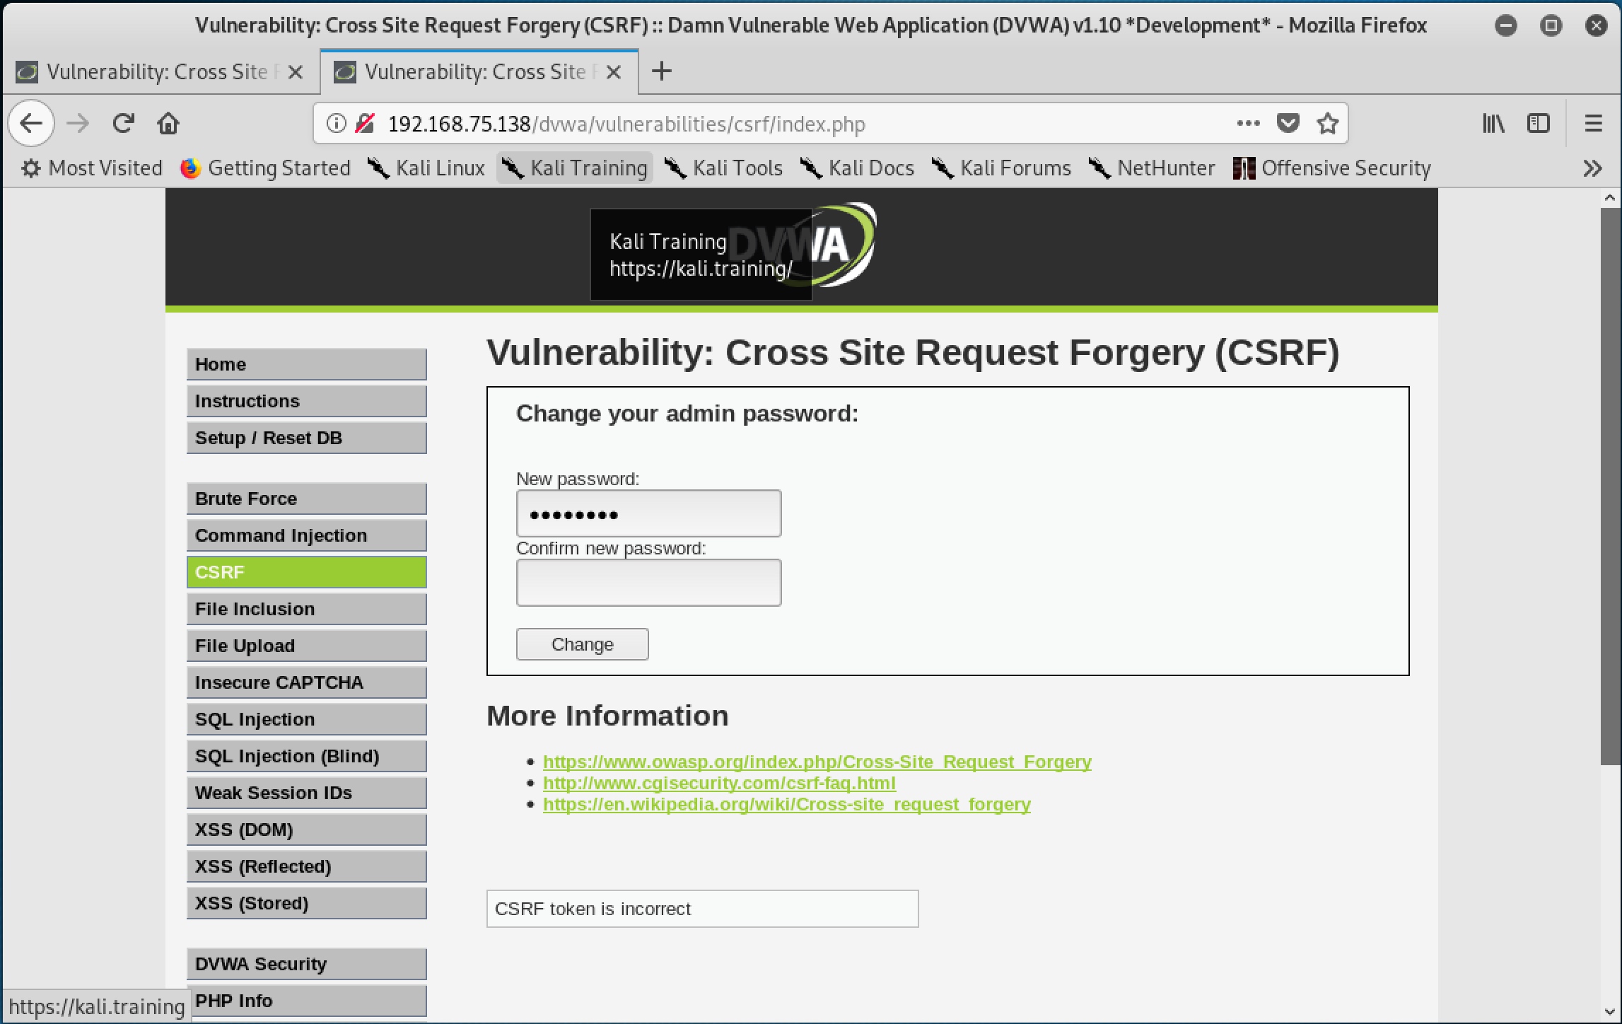Open Insecure CAPTCHA page

pos(307,682)
